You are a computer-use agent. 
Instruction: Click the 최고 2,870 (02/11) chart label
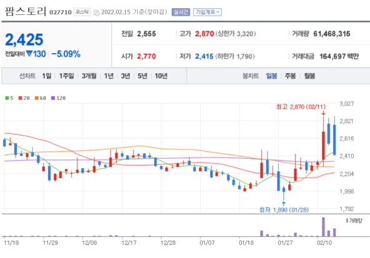click(x=301, y=107)
